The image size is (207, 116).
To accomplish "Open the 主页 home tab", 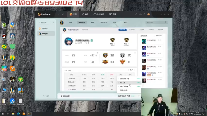I will (x=73, y=14).
